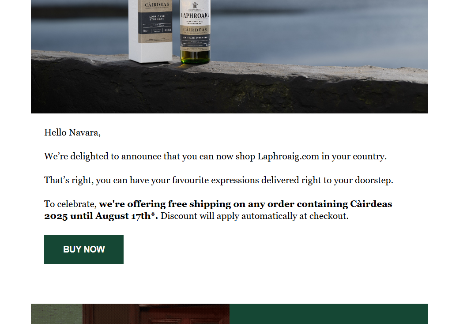Image resolution: width=452 pixels, height=324 pixels.
Task: Click the bold 'Càirdeas' word in offer
Action: pos(371,204)
